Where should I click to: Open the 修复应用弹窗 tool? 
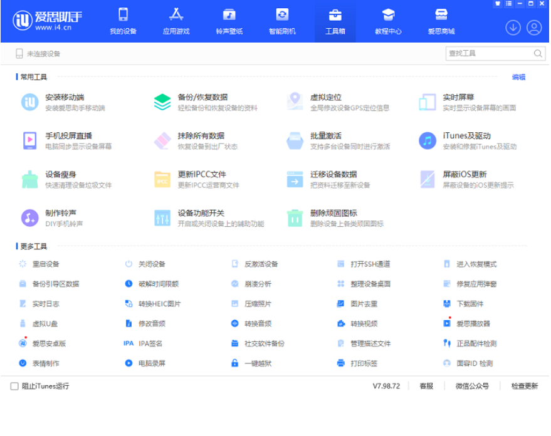coord(470,284)
